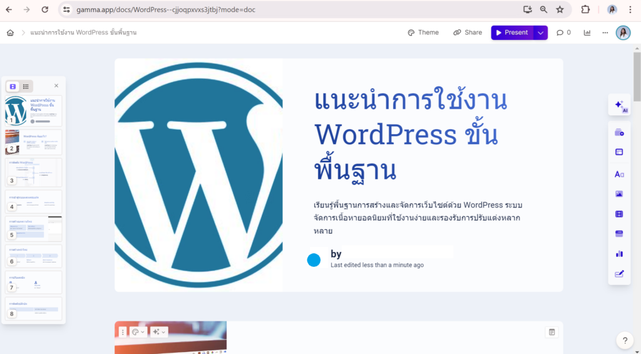Screen dimensions: 641x354
Task: Start presentation with Present button
Action: coord(512,33)
